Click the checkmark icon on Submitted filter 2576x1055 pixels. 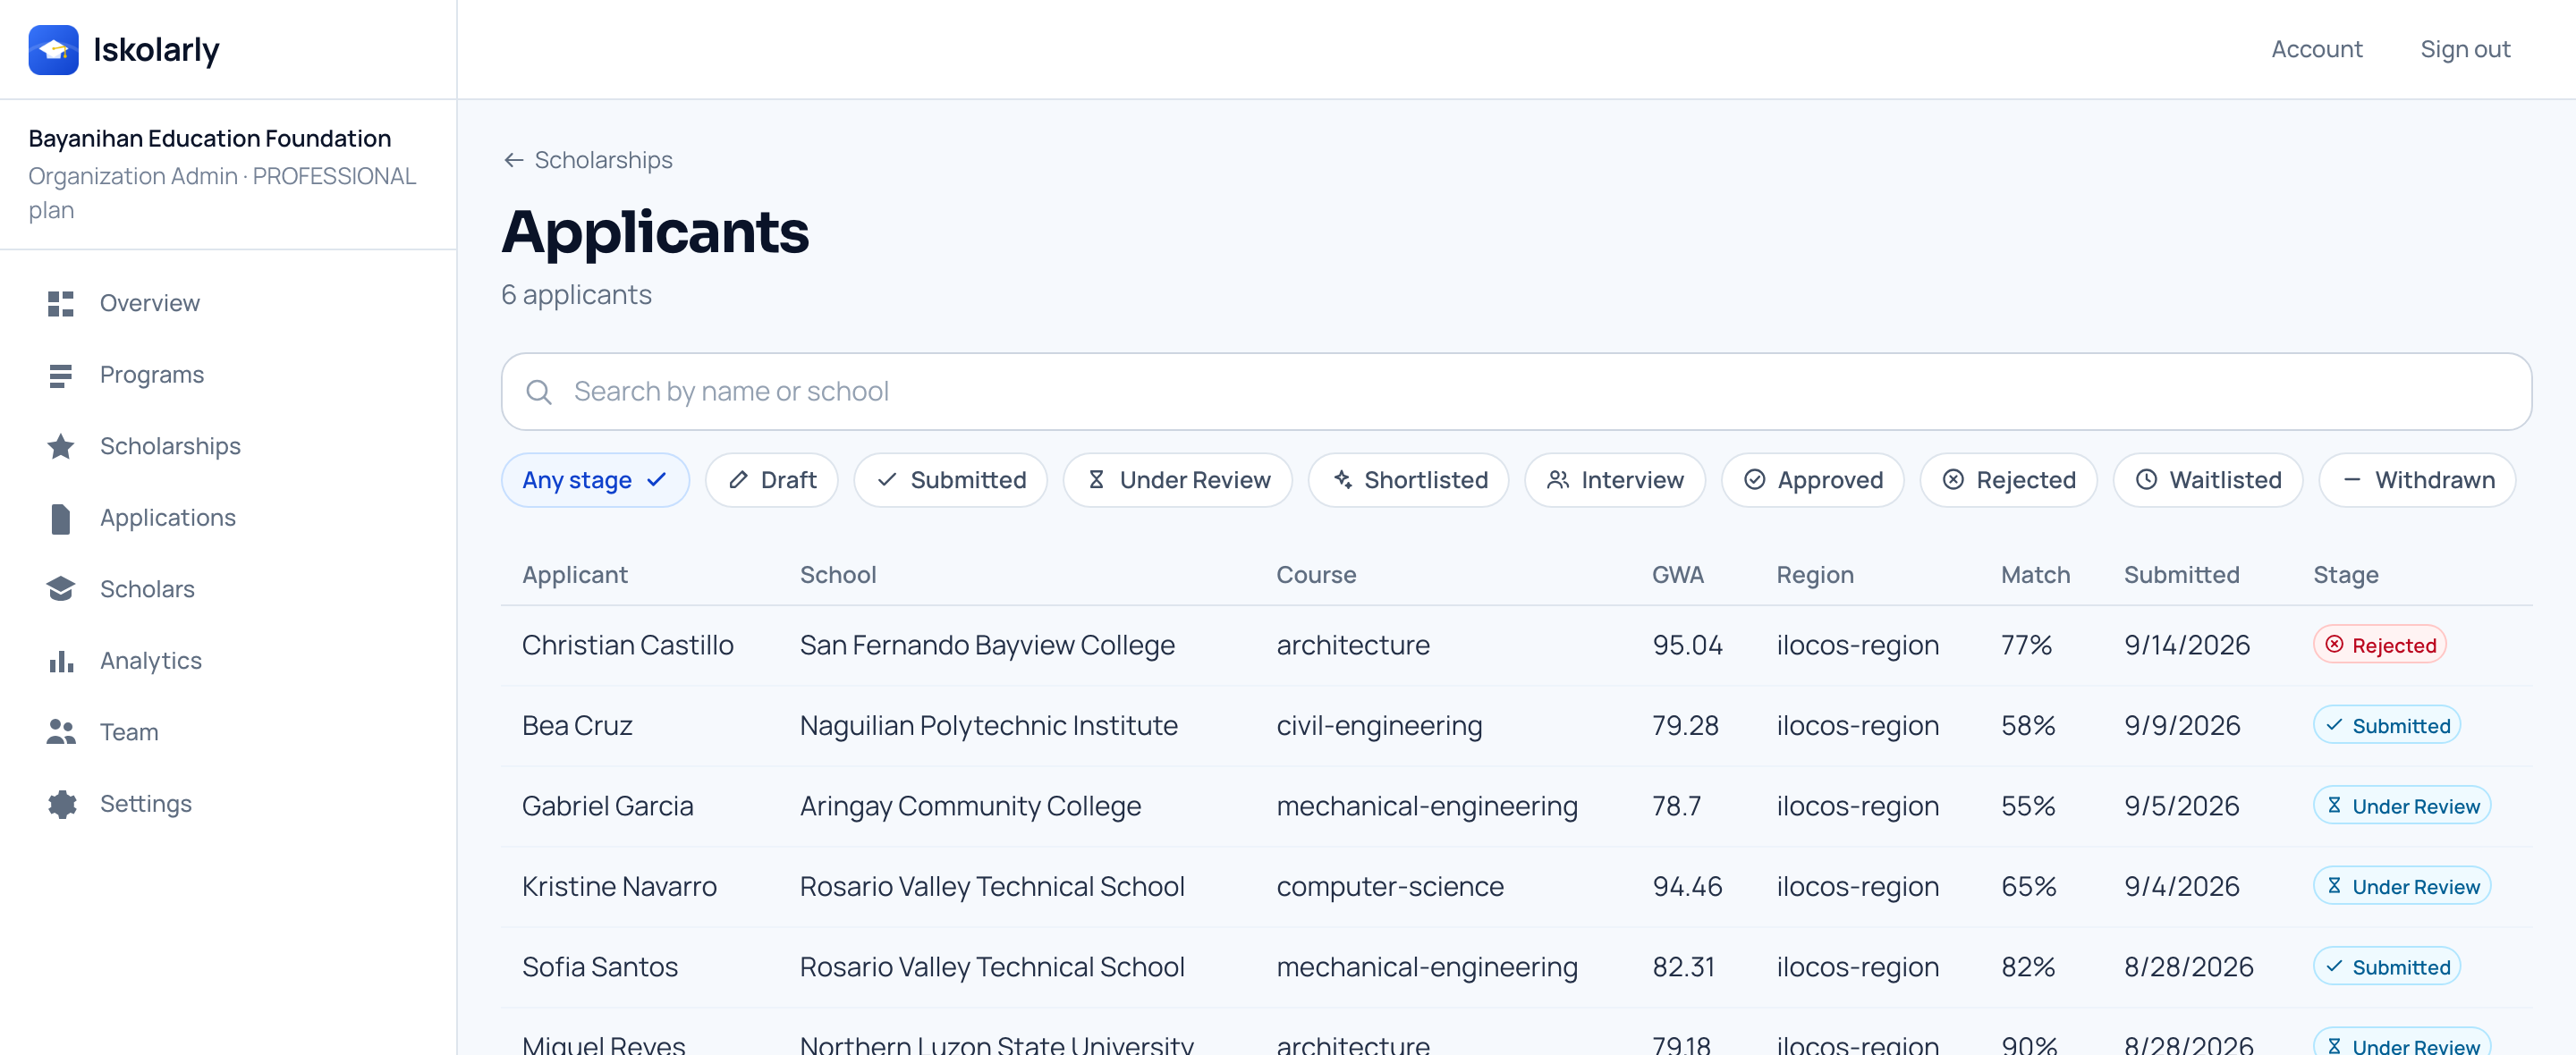[887, 480]
